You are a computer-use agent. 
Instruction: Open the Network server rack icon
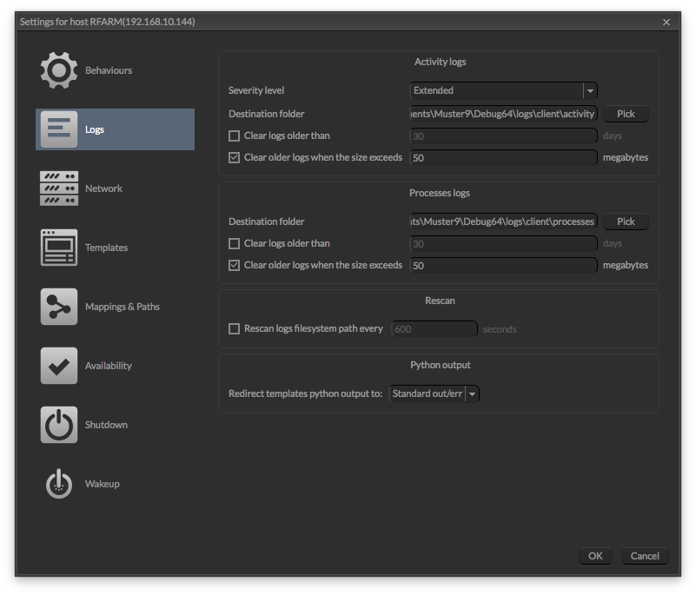click(59, 188)
